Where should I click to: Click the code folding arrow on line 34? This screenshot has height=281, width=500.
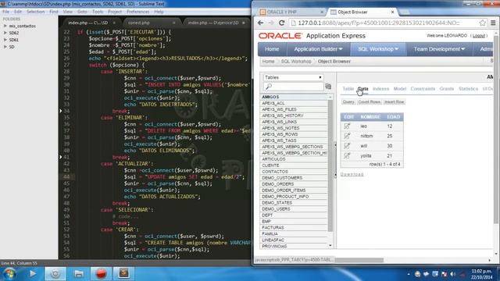coord(61,111)
